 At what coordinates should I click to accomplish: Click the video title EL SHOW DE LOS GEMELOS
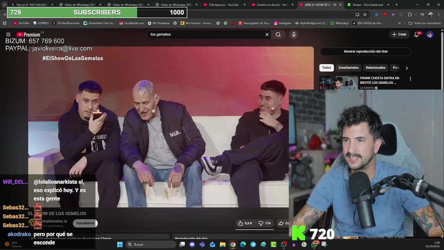(x=57, y=214)
